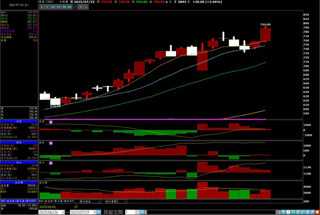
Task: Click the blue GO button after 保留空間 value
Action: pos(142,212)
